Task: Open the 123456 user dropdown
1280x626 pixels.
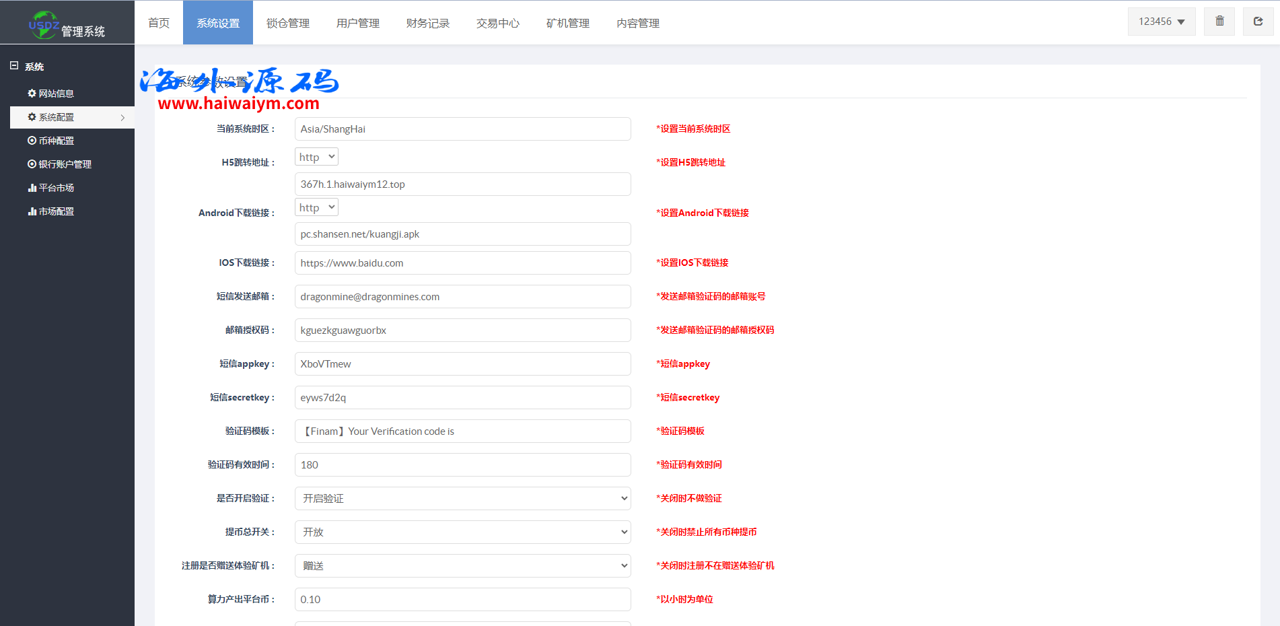Action: (x=1161, y=22)
